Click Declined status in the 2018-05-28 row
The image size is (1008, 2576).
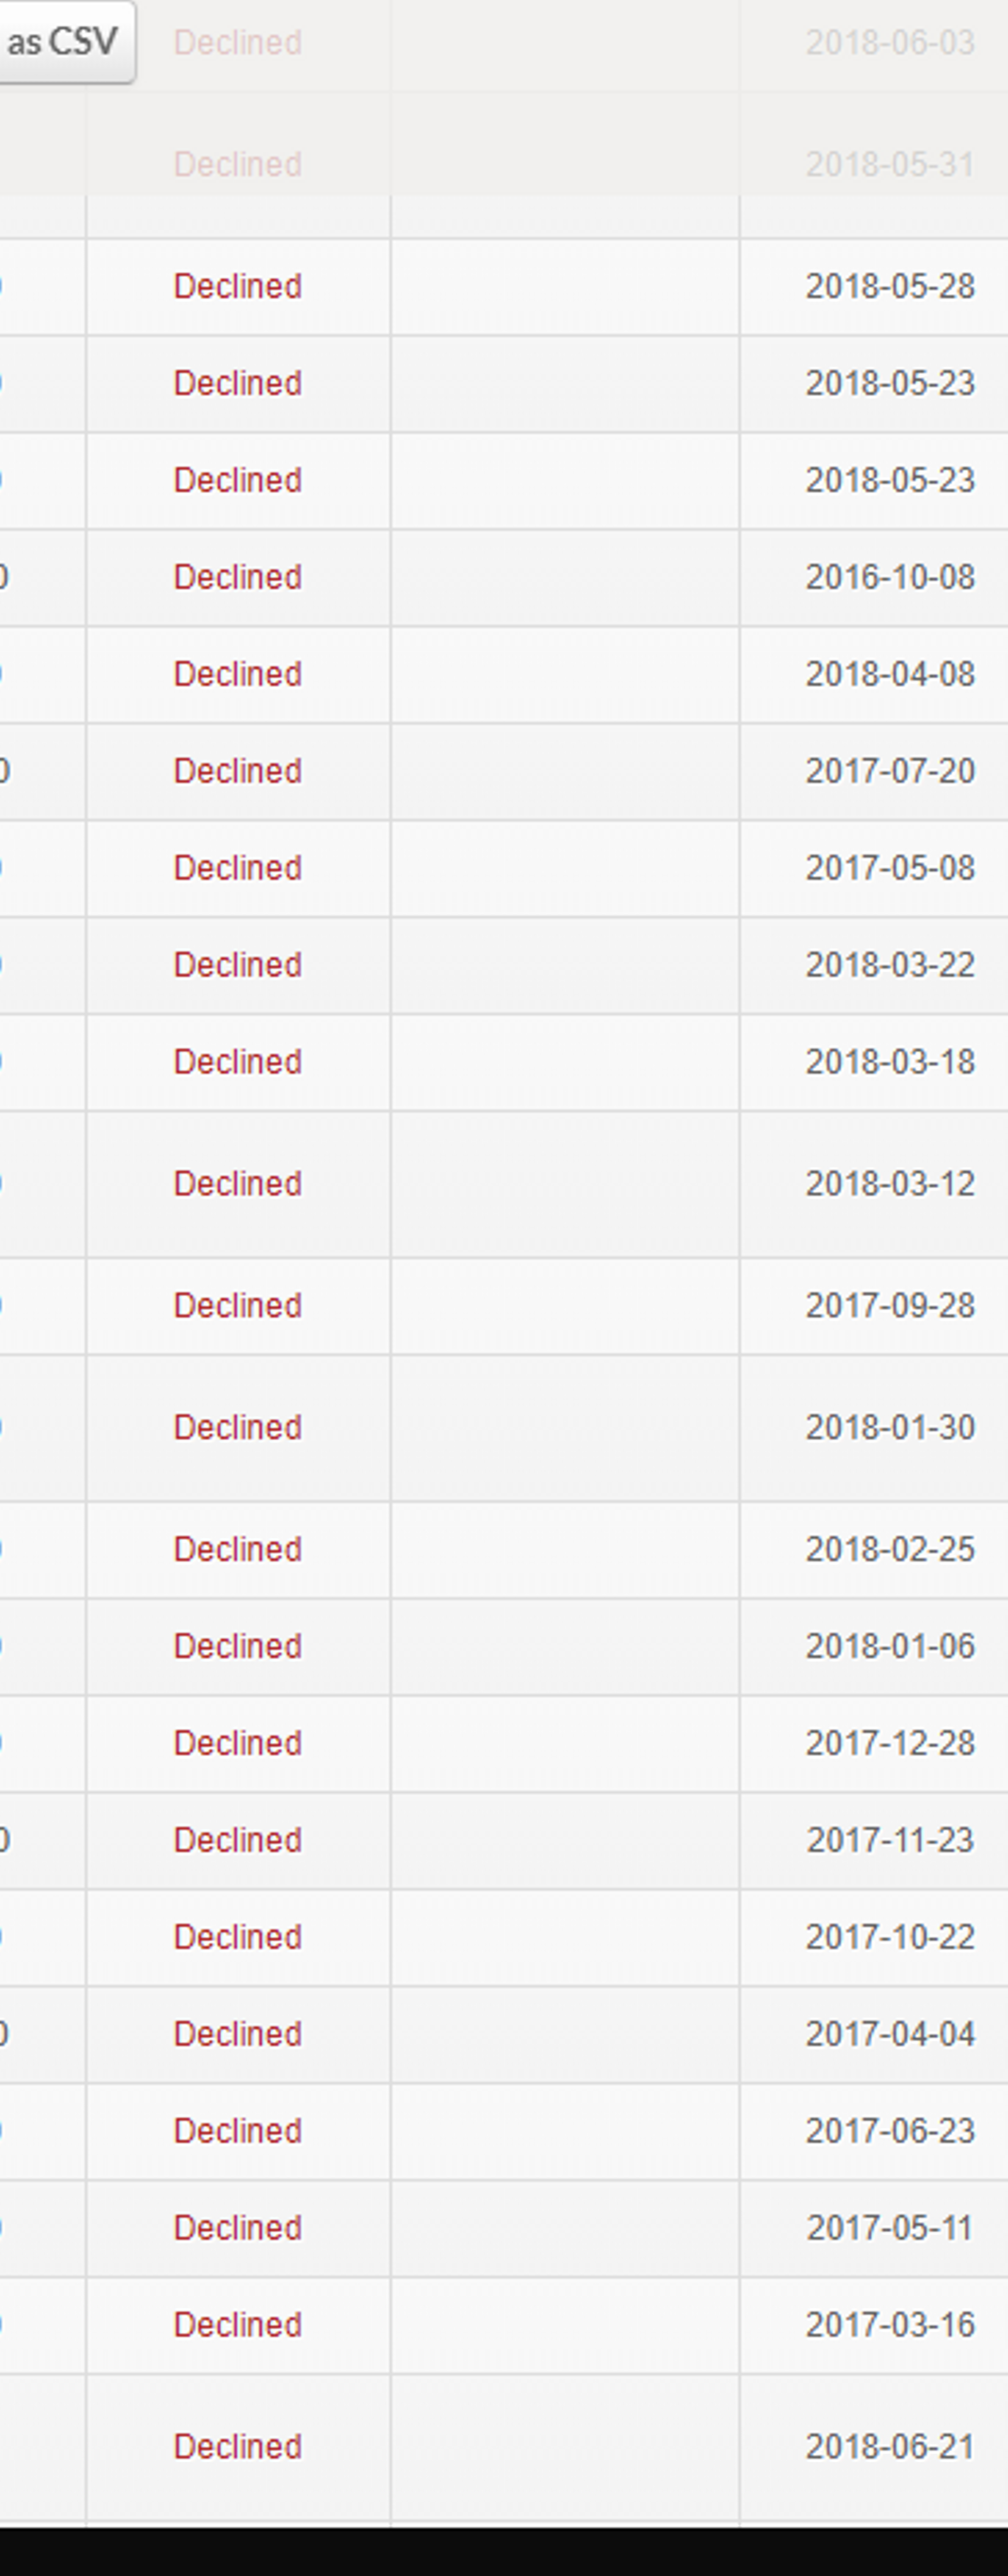[237, 286]
